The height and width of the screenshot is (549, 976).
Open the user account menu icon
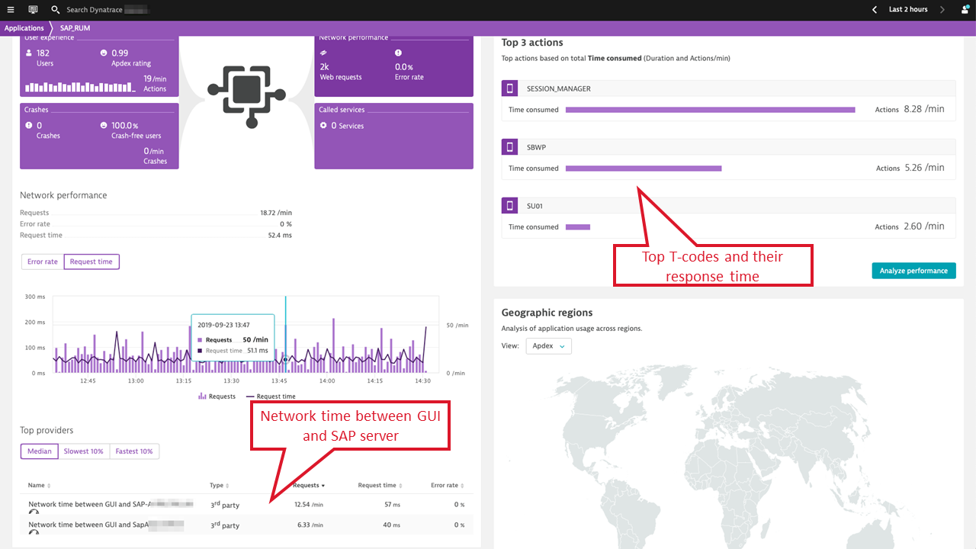pyautogui.click(x=965, y=10)
